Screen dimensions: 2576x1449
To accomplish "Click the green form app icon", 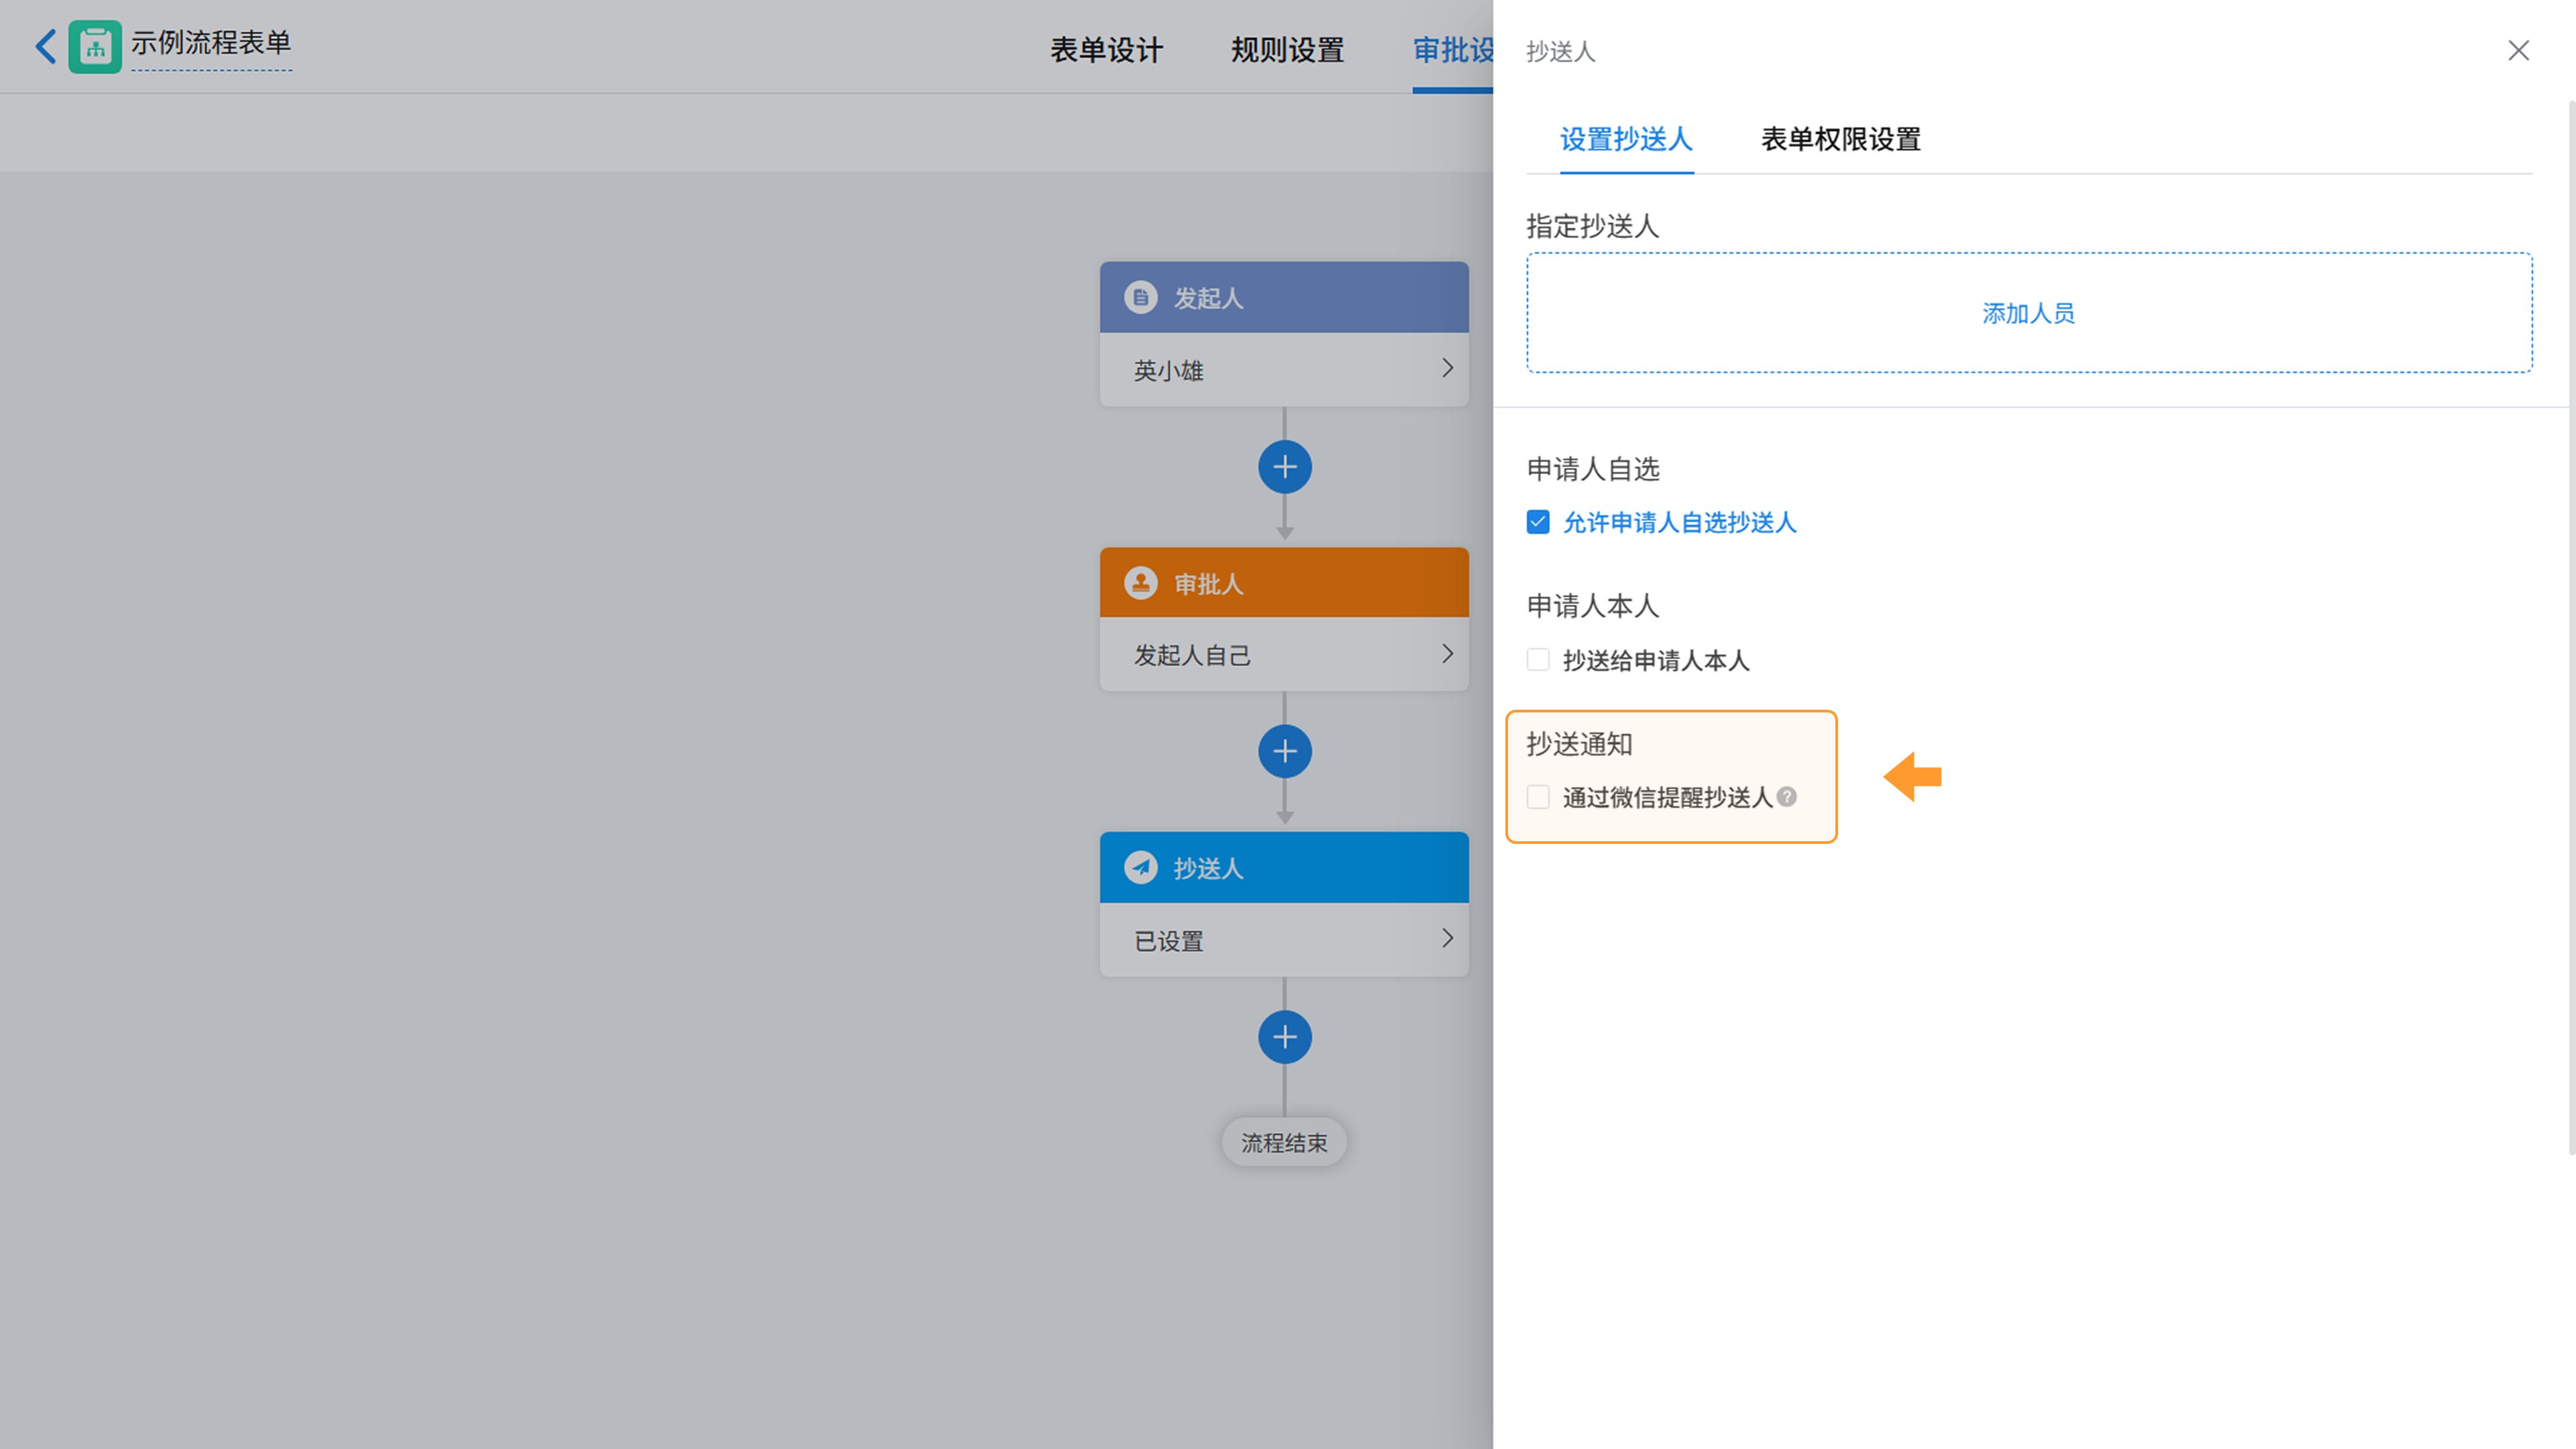I will tap(95, 46).
